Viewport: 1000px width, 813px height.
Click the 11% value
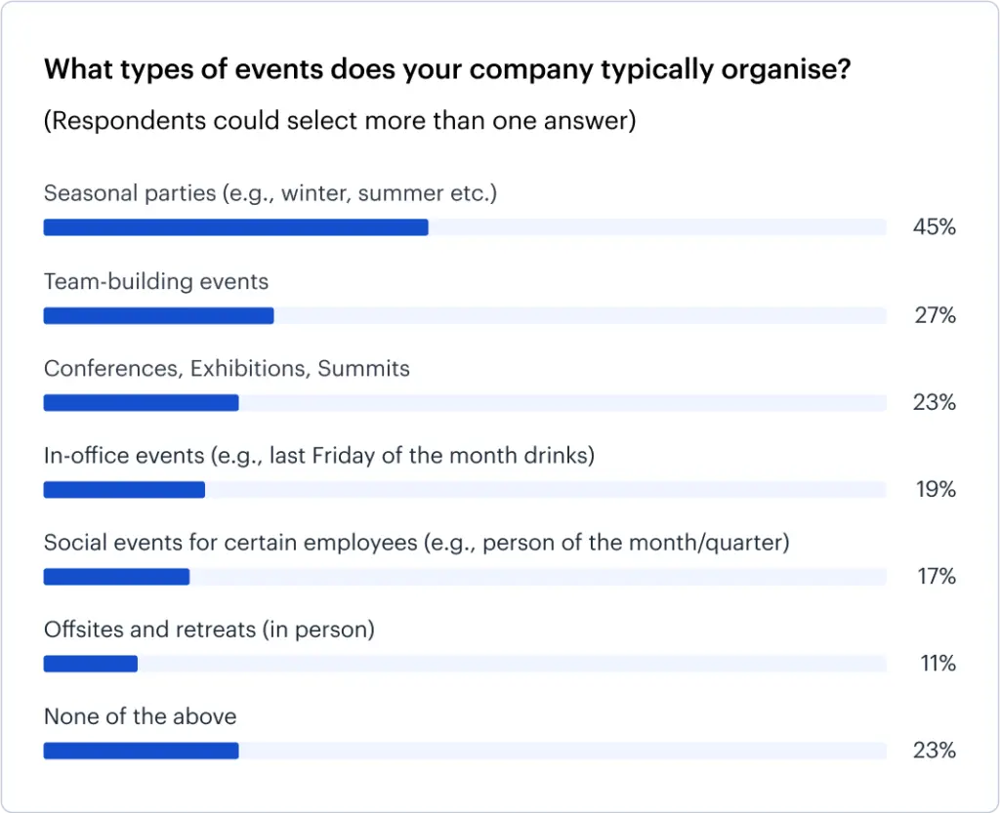click(x=935, y=664)
